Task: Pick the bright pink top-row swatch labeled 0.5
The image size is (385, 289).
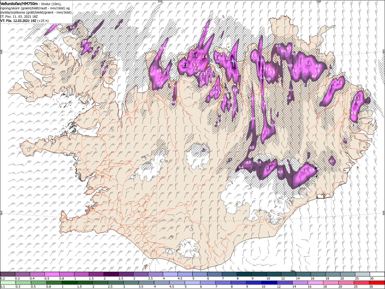Action: (x=52, y=274)
